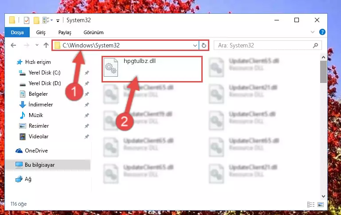
Task: Go back with the left arrow
Action: point(13,45)
